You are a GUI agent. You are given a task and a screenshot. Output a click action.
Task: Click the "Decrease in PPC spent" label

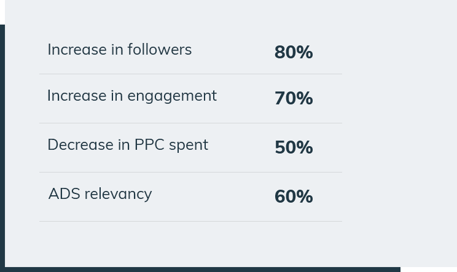click(x=128, y=145)
